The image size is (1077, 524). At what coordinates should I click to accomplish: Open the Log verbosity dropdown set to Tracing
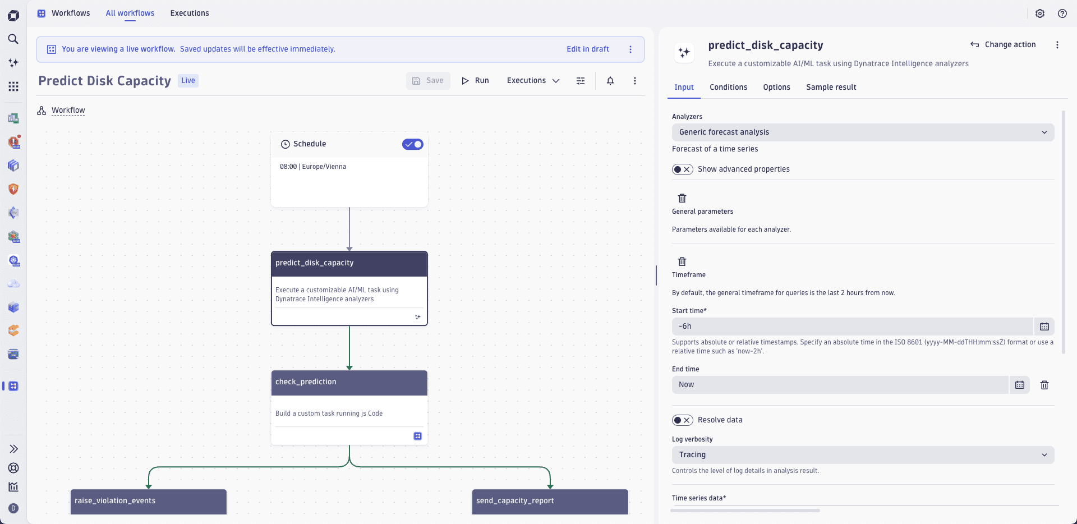(x=863, y=454)
